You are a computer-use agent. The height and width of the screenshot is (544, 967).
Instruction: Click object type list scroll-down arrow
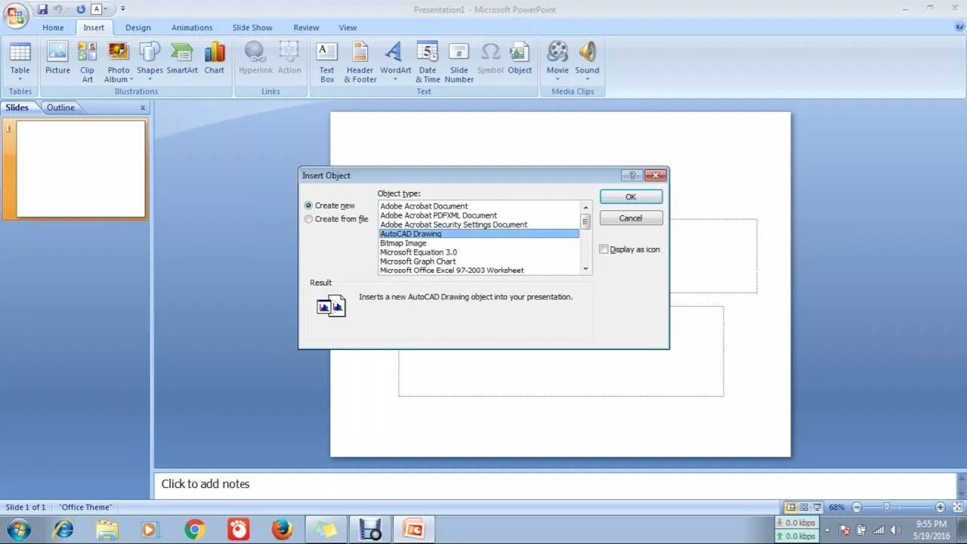click(x=585, y=269)
